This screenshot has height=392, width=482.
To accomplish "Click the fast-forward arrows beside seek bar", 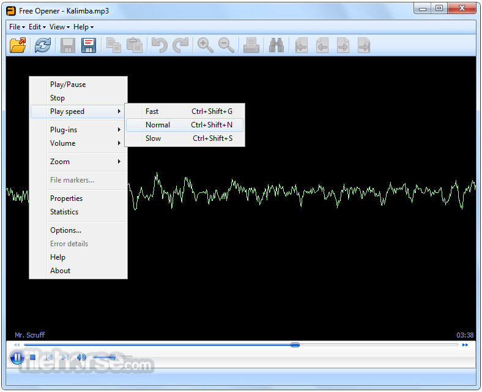I will pyautogui.click(x=465, y=345).
